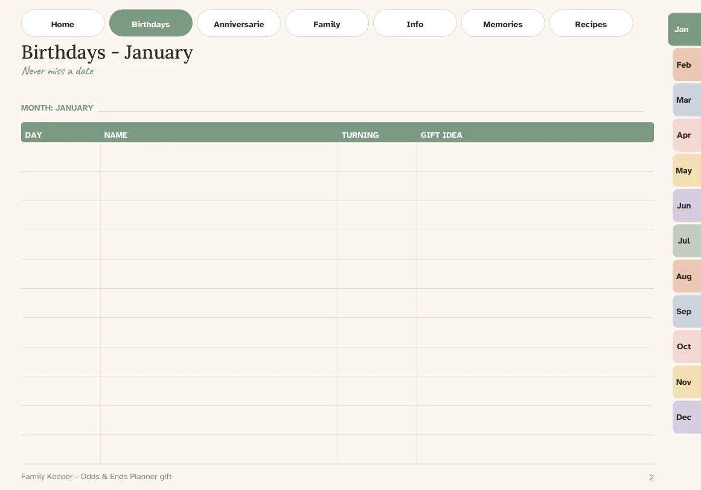The image size is (701, 490).
Task: Switch to the May month tab
Action: 687,170
